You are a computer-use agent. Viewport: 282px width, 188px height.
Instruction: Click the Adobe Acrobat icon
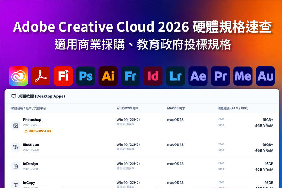pyautogui.click(x=41, y=76)
